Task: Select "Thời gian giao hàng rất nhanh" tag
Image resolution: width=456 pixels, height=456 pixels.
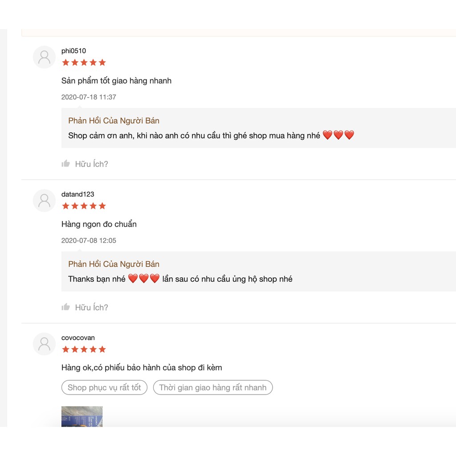Action: tap(212, 387)
